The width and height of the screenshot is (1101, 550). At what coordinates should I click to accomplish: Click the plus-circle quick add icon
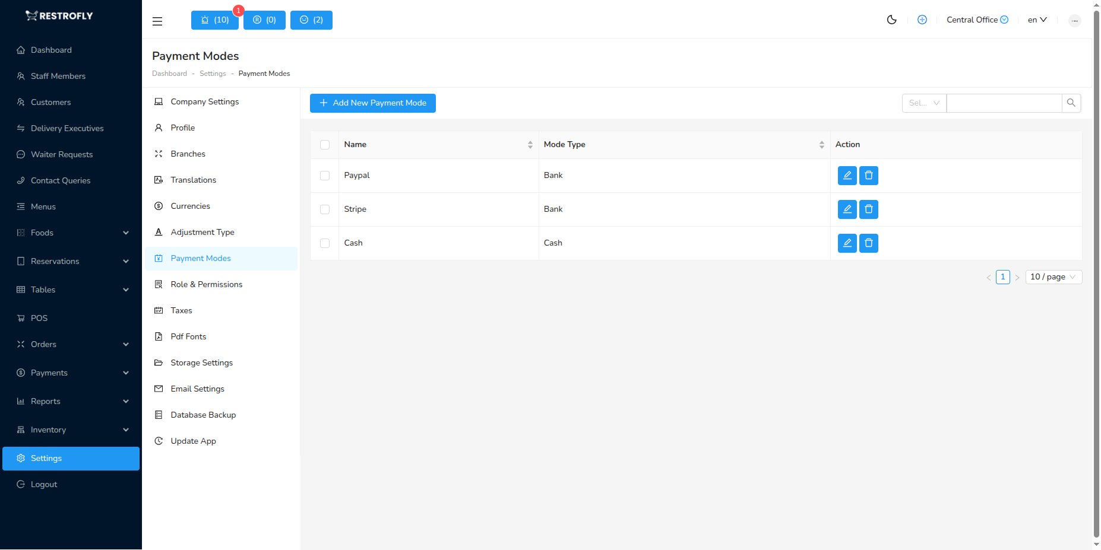tap(922, 20)
